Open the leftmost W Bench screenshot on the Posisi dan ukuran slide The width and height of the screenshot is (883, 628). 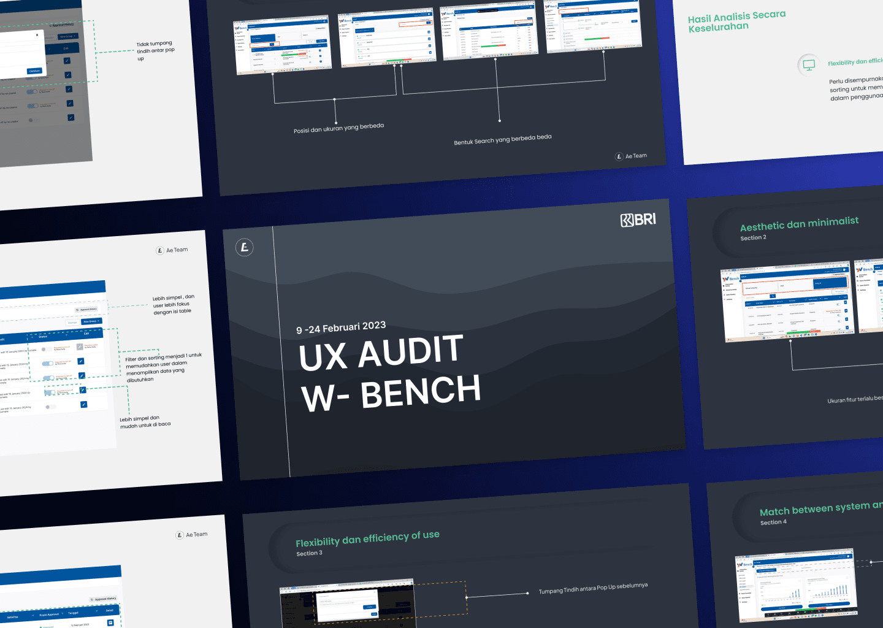[282, 45]
